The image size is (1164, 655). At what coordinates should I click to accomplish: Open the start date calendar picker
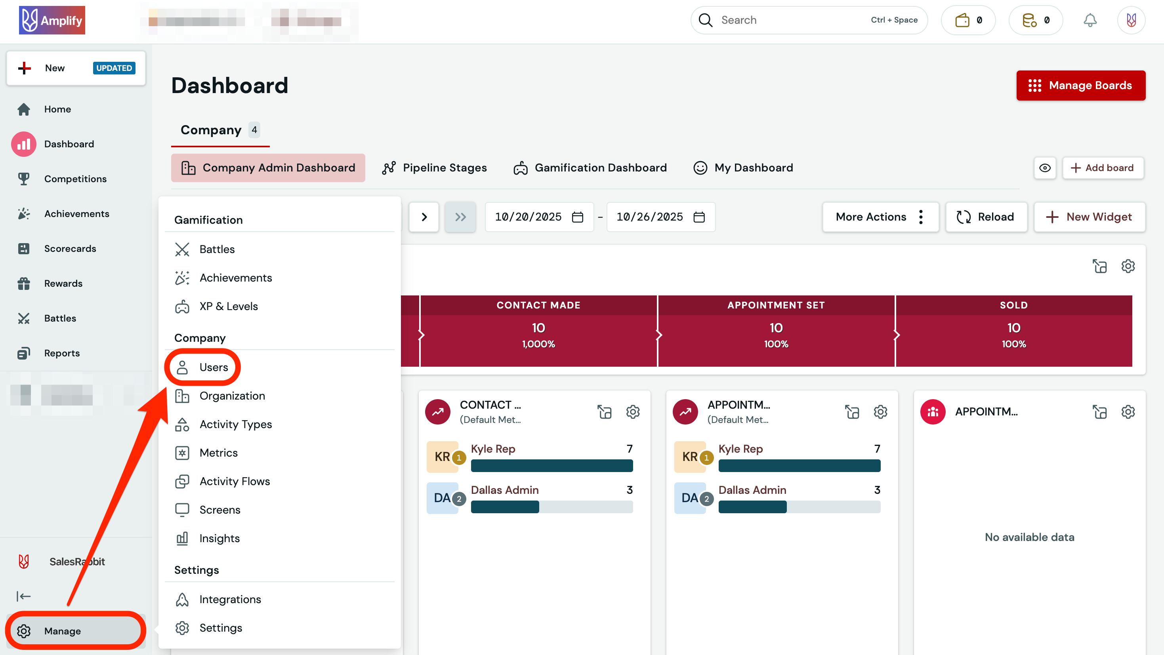tap(578, 217)
